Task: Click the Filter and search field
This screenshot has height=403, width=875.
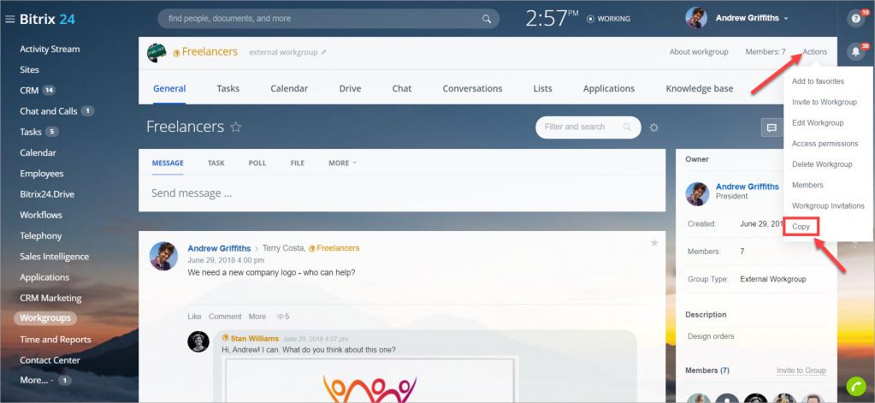Action: point(588,127)
